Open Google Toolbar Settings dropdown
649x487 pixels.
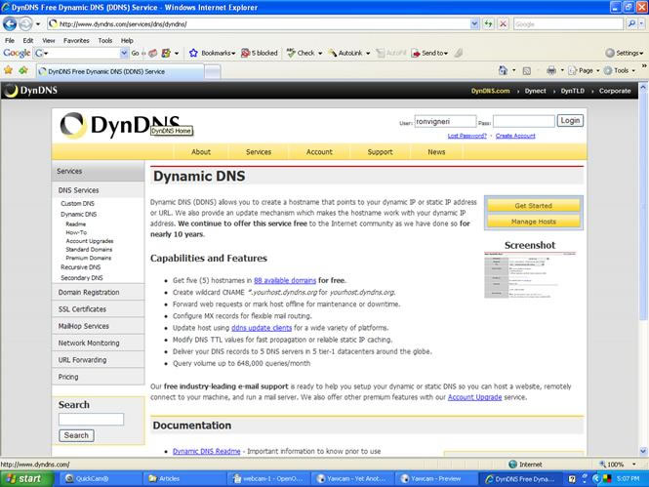pyautogui.click(x=625, y=53)
